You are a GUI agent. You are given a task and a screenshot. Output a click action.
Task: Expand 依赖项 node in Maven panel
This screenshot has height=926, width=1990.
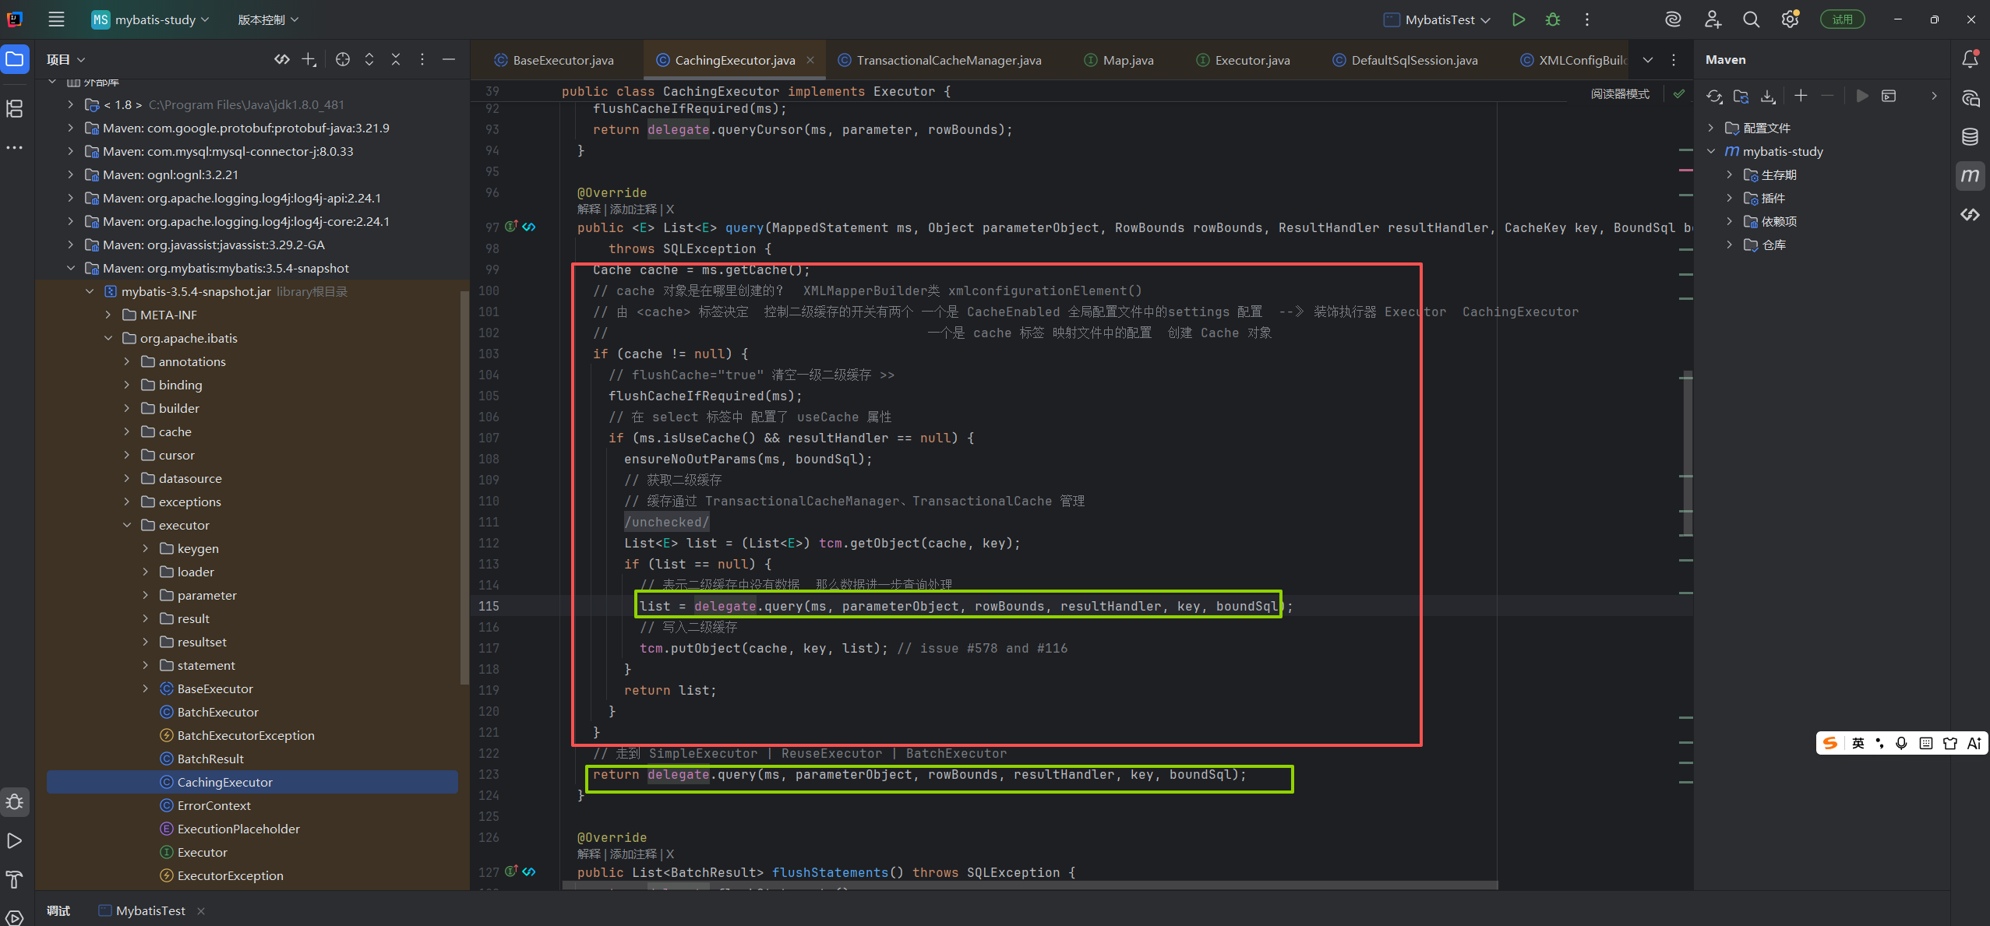point(1730,222)
